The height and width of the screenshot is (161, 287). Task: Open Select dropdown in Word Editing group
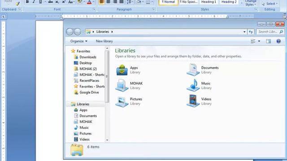click(x=270, y=4)
